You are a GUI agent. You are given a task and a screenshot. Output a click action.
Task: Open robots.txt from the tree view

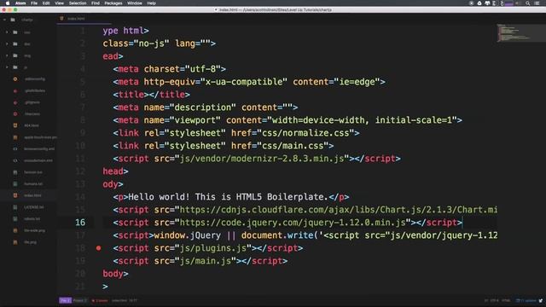(x=32, y=219)
